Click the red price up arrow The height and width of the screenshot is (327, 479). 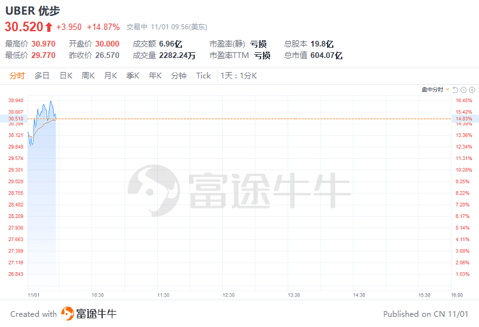point(49,27)
